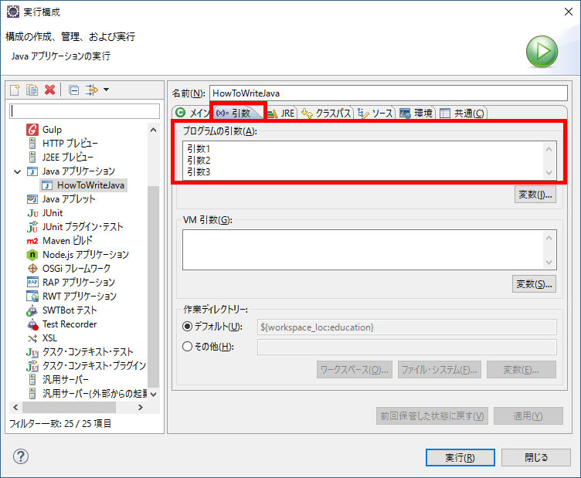Delete selected configuration with red X
Image resolution: width=581 pixels, height=478 pixels.
[x=50, y=90]
